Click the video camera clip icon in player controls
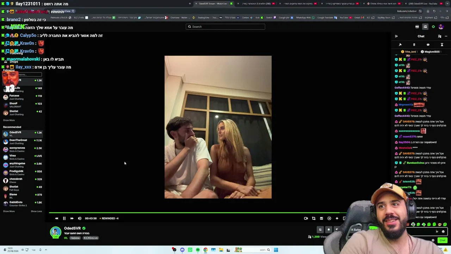This screenshot has height=254, width=451. pyautogui.click(x=306, y=218)
